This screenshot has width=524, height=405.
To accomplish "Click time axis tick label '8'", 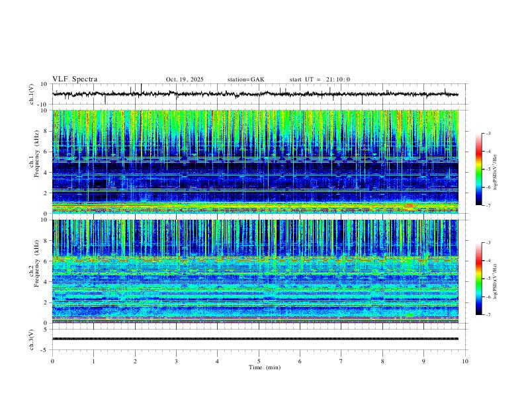I will point(382,361).
